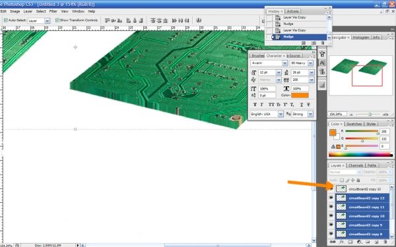Create a new layer
The height and width of the screenshot is (247, 396).
(376, 242)
